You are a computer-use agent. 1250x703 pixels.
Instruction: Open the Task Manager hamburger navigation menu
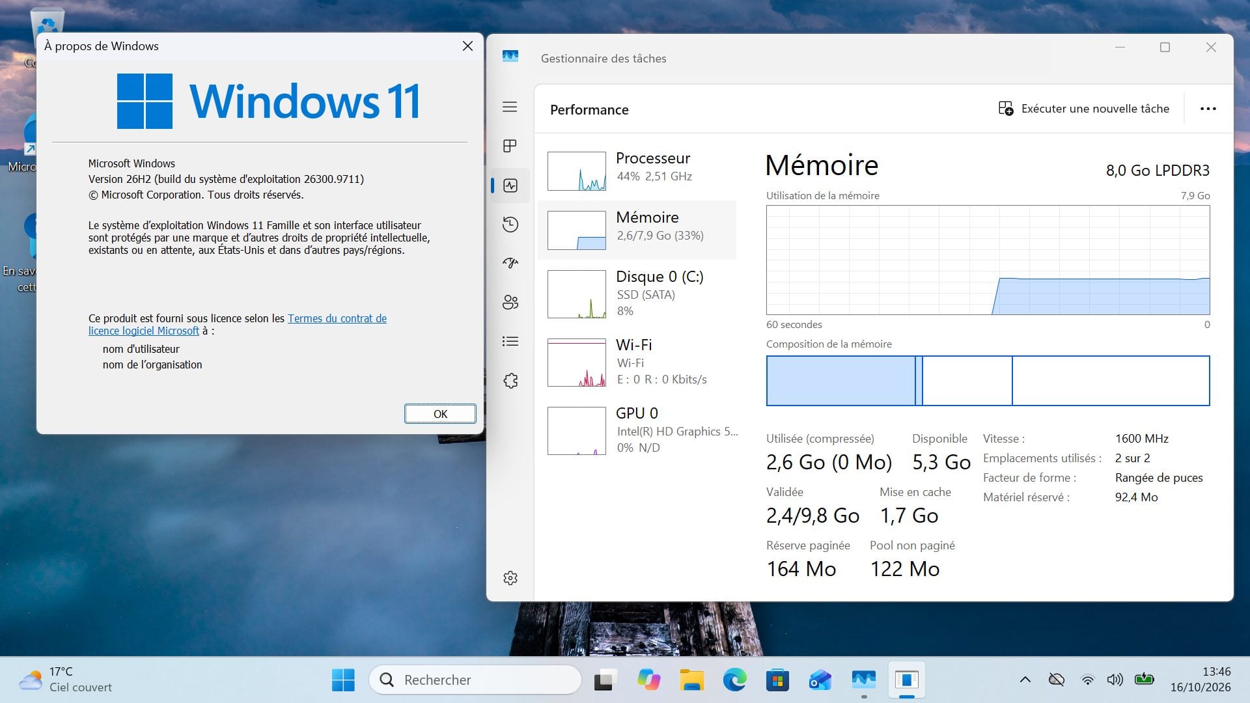click(510, 107)
